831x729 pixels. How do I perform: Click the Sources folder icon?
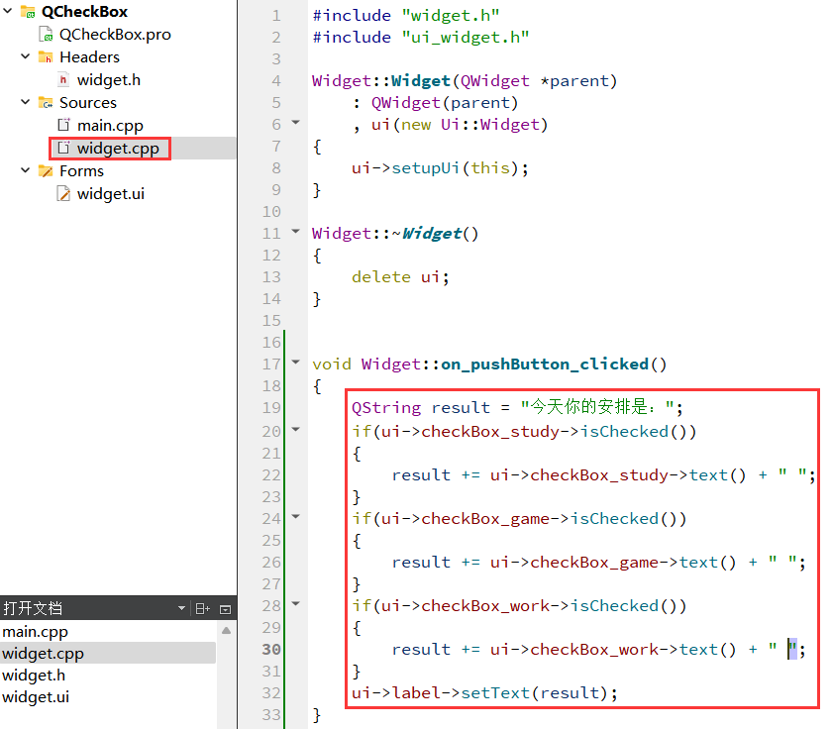click(46, 102)
